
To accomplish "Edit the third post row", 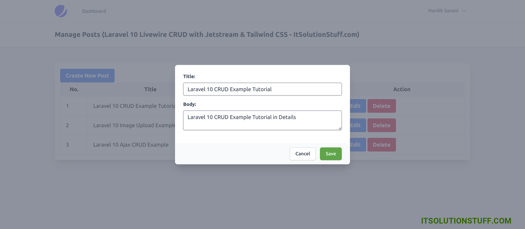I will [357, 145].
